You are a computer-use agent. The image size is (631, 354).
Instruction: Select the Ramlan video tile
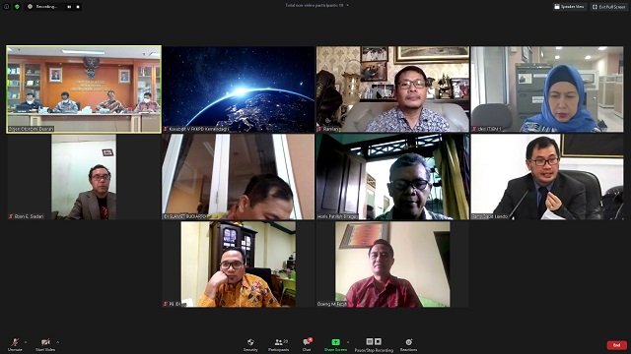(x=392, y=89)
